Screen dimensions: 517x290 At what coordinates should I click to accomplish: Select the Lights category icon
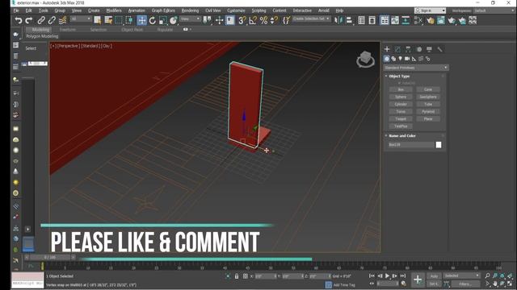click(401, 59)
